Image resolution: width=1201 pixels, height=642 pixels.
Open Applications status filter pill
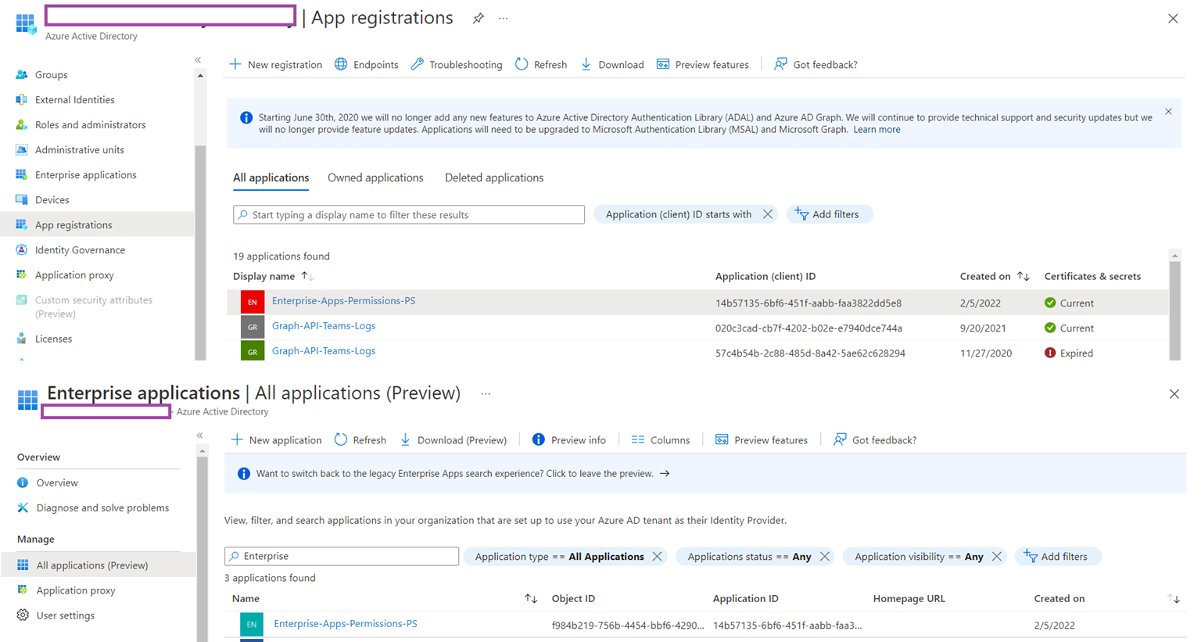point(749,556)
